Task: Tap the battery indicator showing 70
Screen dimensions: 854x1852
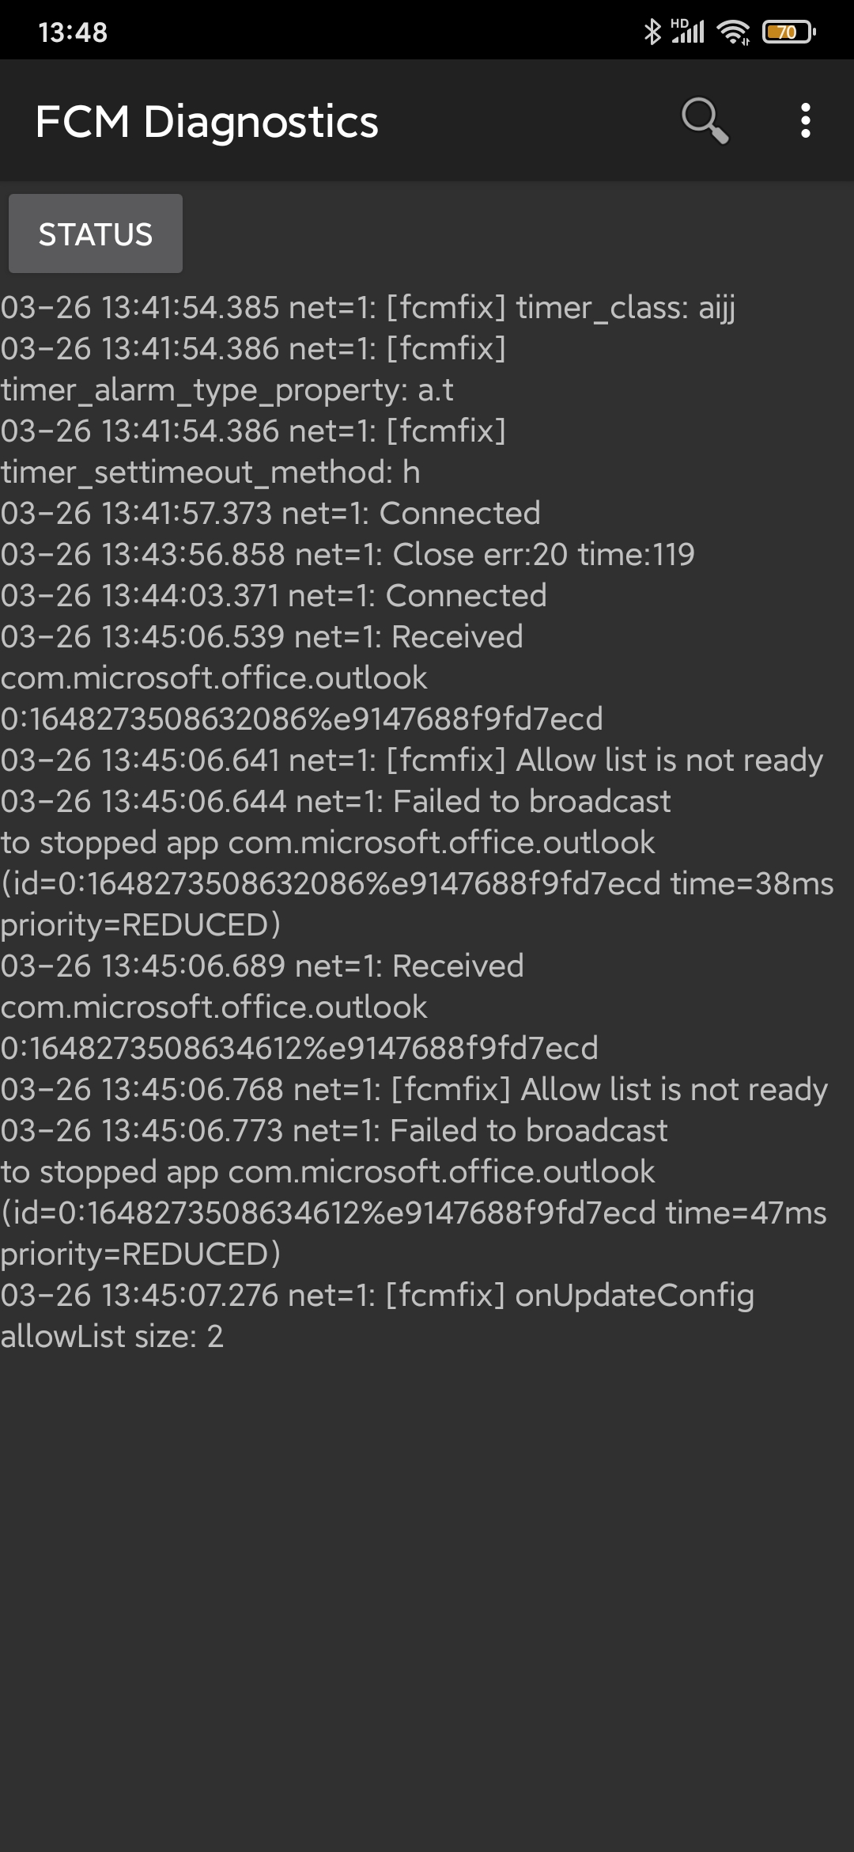Action: click(x=785, y=32)
